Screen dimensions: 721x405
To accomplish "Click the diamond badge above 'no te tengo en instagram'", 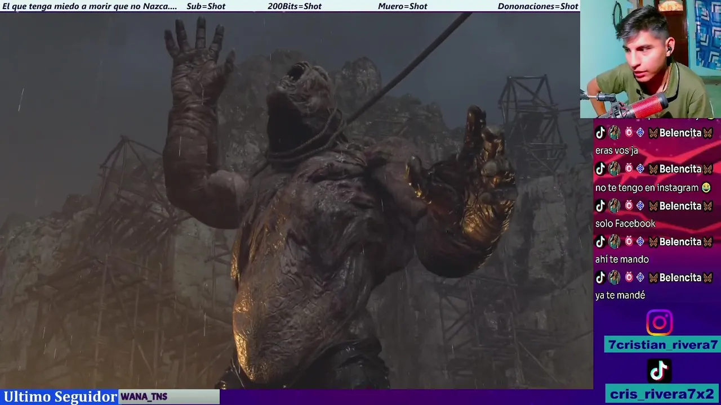I will tap(640, 169).
